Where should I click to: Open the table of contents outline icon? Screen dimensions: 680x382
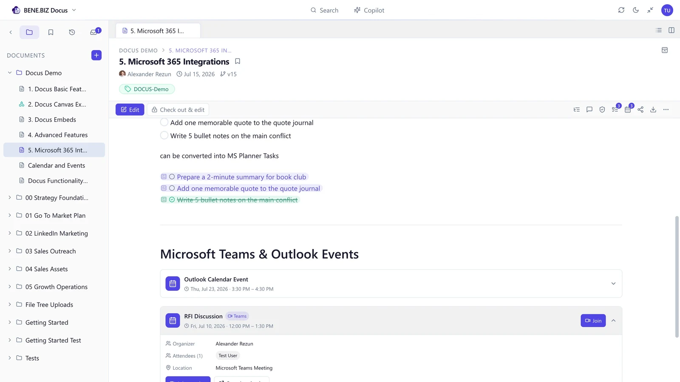(x=577, y=110)
